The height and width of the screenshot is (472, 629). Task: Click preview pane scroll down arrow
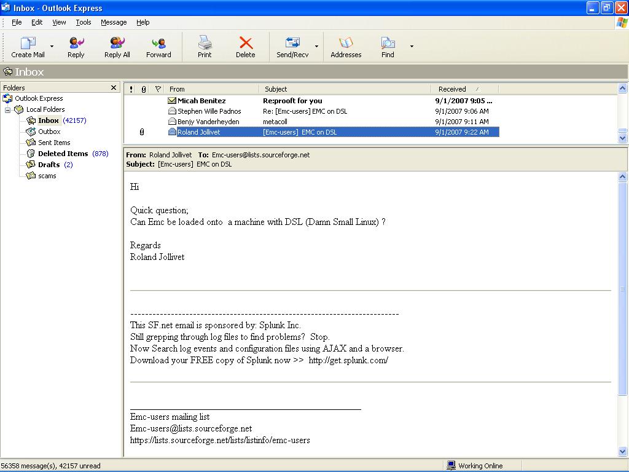click(x=623, y=452)
